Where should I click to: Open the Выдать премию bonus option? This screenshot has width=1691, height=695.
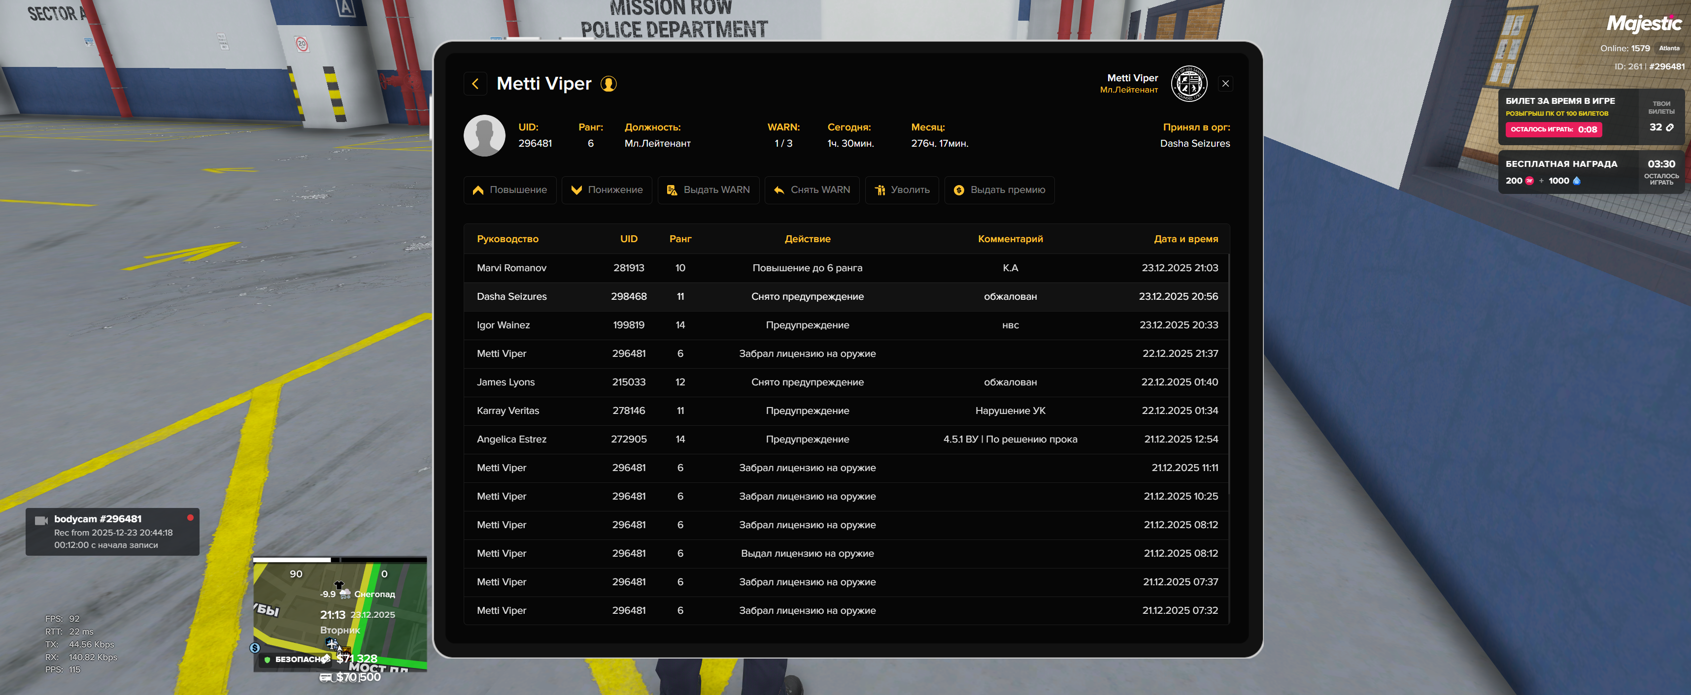(999, 190)
